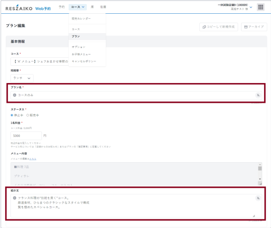Choose お子様メニュー from the menu
This screenshot has height=228, width=271.
coord(81,54)
